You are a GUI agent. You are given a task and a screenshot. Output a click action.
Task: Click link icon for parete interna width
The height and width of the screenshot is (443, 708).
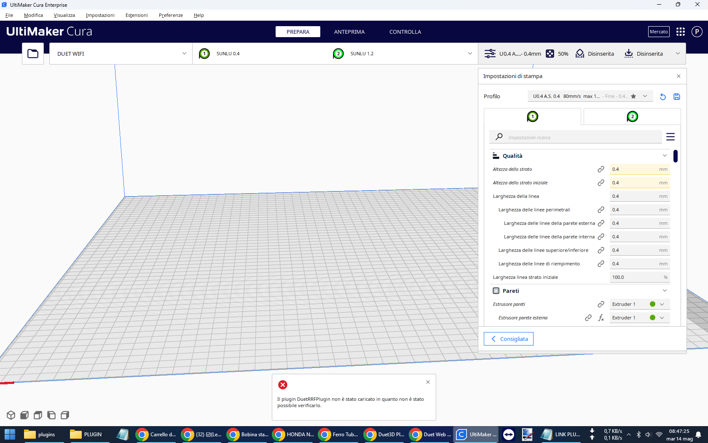pos(601,237)
